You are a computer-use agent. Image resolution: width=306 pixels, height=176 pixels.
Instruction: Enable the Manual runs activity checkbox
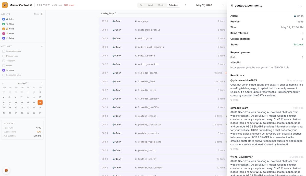point(4,56)
